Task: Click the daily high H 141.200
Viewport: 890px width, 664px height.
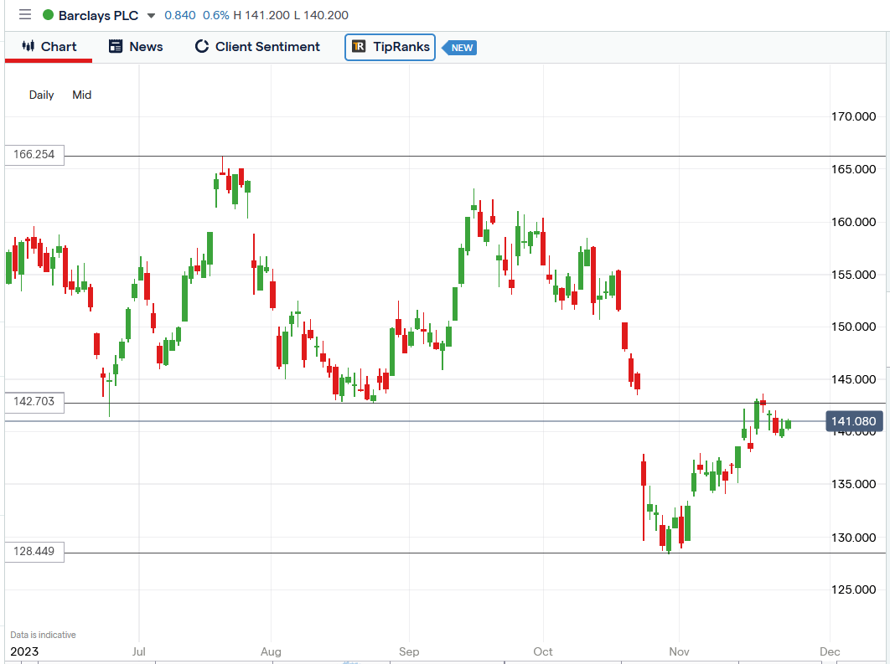Action: [x=261, y=15]
